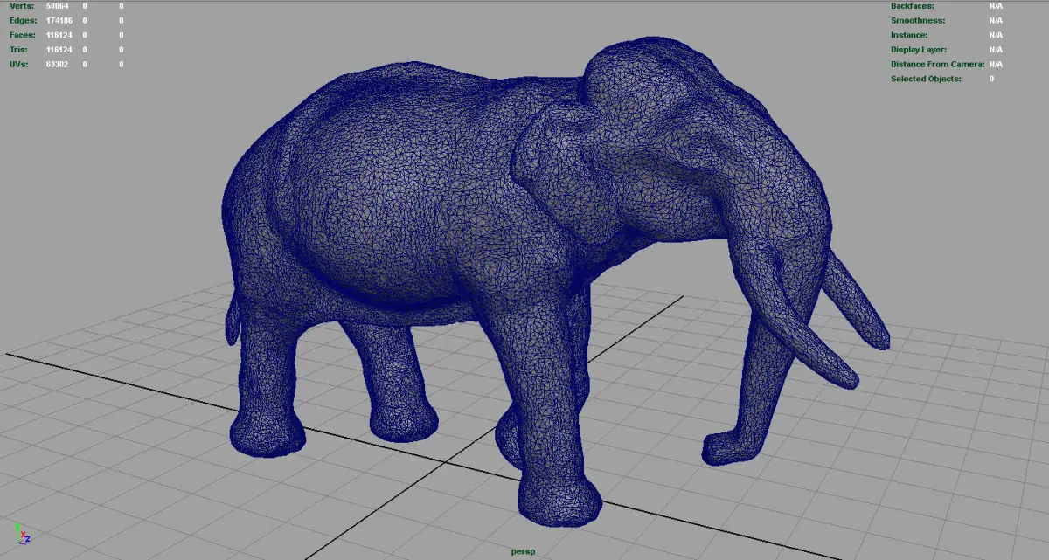Click the 'Backfaces:' HUD label
This screenshot has height=560, width=1049.
click(x=913, y=6)
